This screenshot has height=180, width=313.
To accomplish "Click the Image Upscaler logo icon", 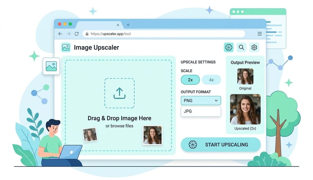I will click(x=66, y=47).
